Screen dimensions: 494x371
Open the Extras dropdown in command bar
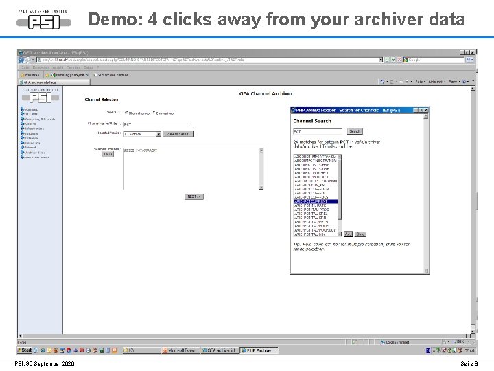tap(454, 82)
